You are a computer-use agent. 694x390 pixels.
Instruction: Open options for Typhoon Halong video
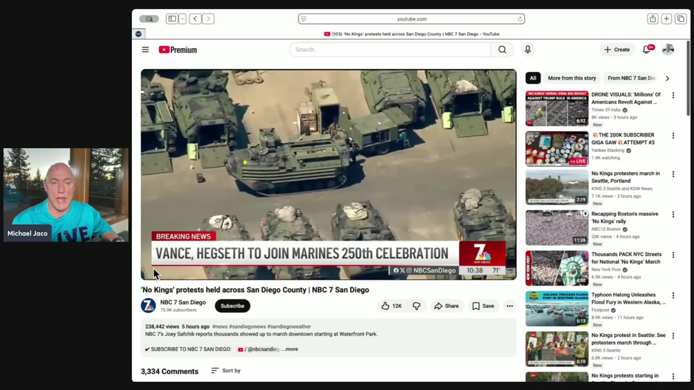click(673, 296)
